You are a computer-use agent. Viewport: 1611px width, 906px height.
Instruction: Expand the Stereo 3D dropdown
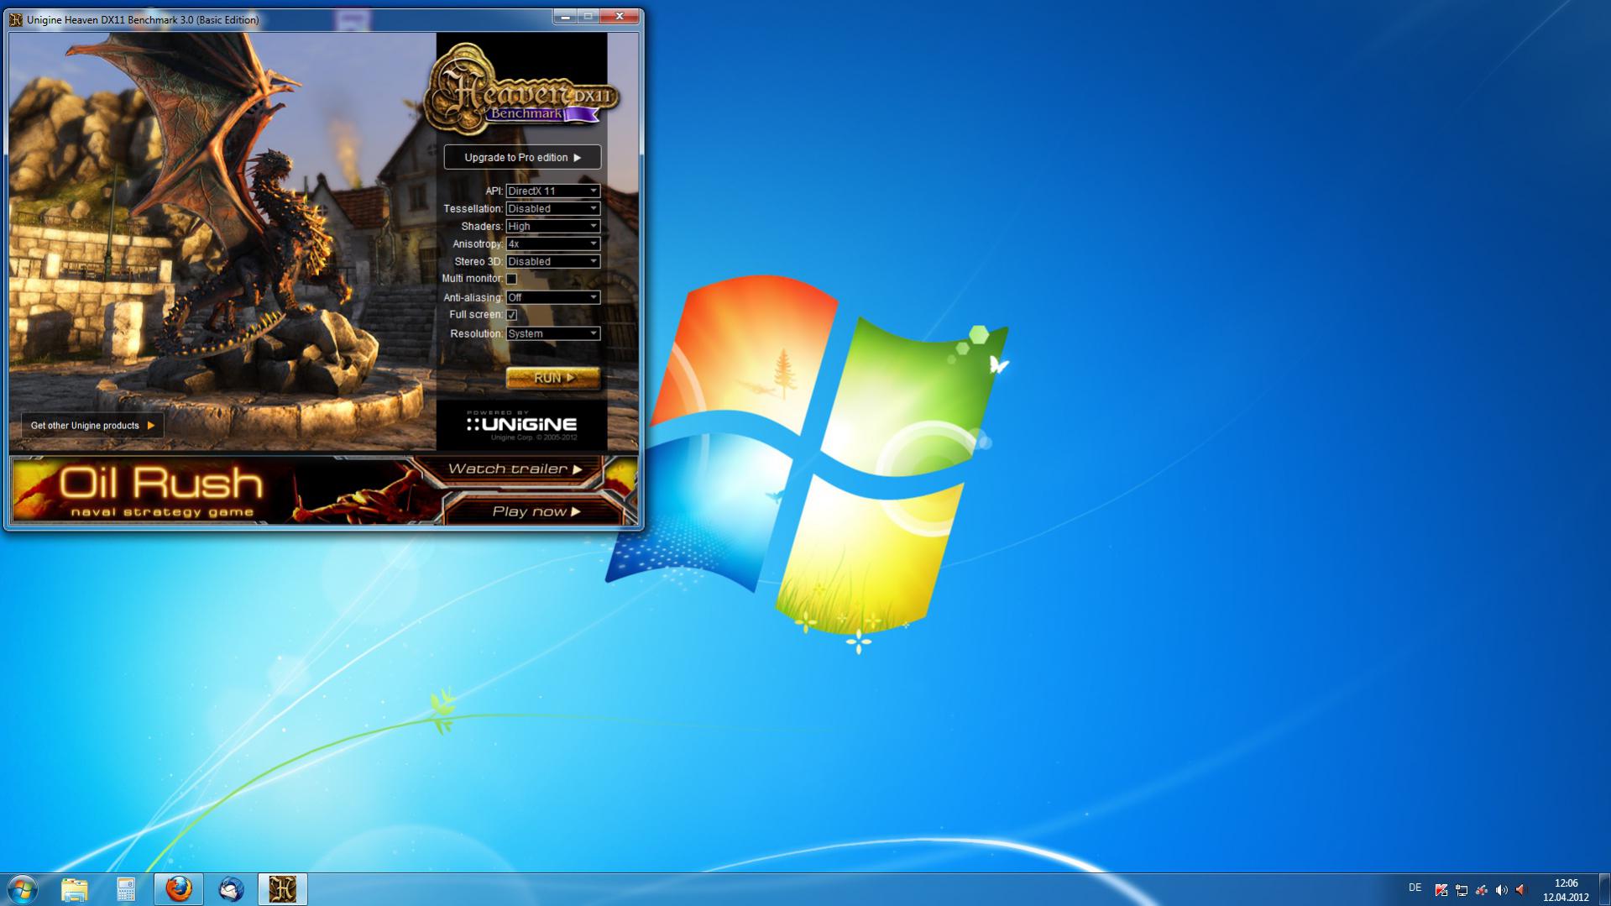pos(552,261)
